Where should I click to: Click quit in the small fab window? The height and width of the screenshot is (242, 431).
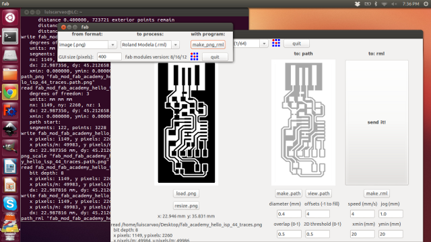[215, 56]
